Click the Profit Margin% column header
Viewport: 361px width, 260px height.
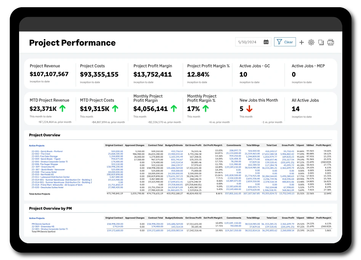tap(323, 145)
